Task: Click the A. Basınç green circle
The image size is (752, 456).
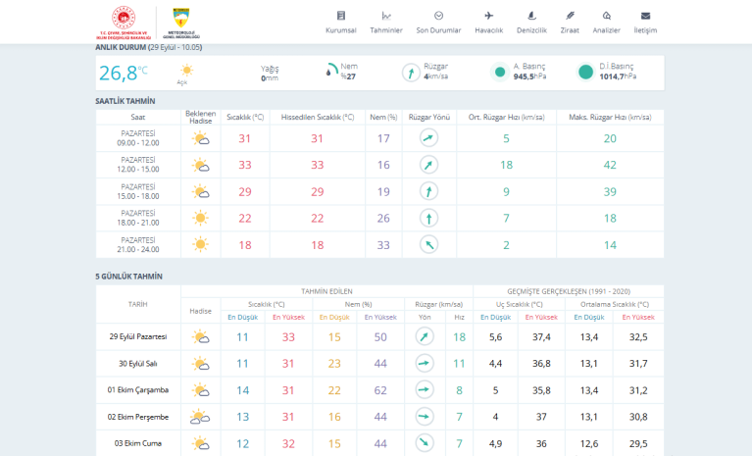Action: [x=500, y=72]
